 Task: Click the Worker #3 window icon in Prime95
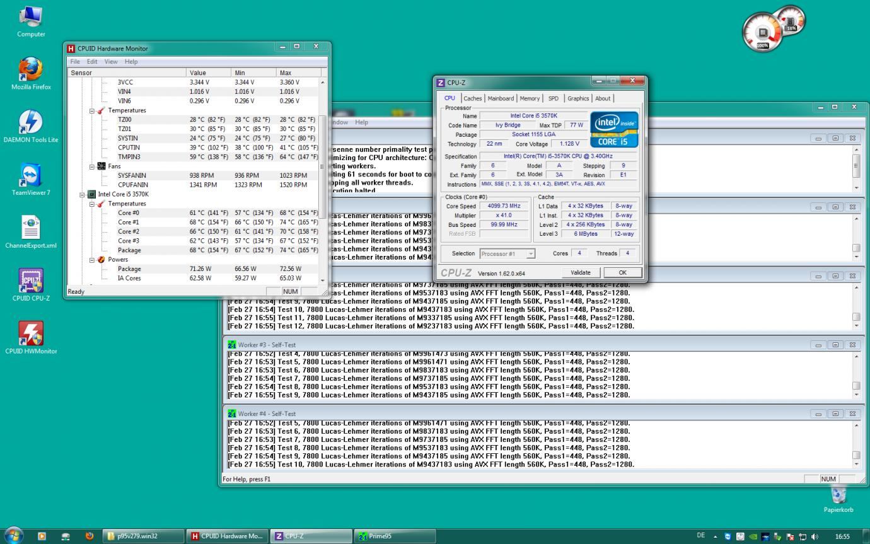pyautogui.click(x=231, y=345)
